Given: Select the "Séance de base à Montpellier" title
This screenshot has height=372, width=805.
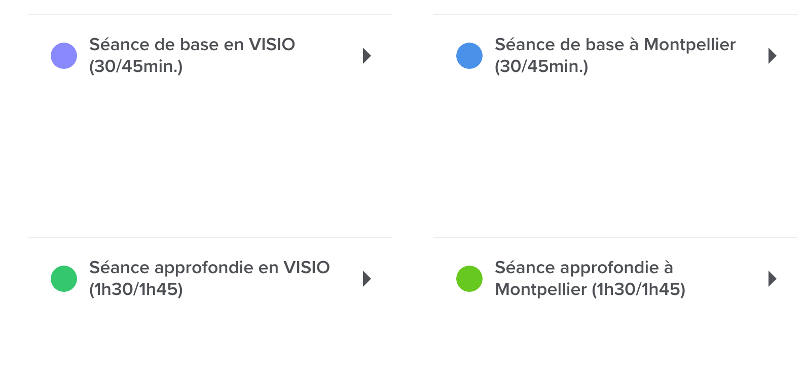Looking at the screenshot, I should click(615, 45).
